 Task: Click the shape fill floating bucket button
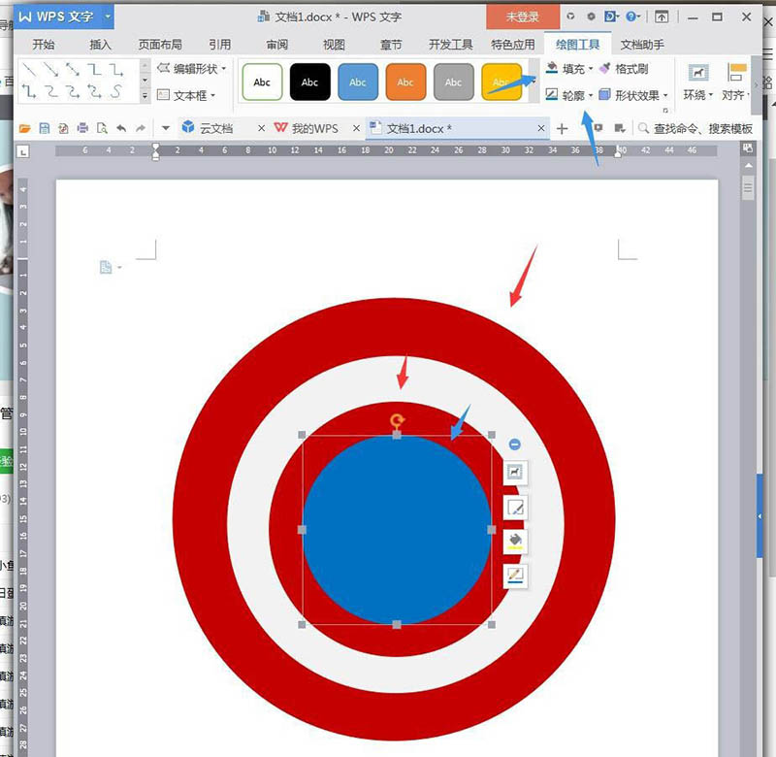click(515, 542)
